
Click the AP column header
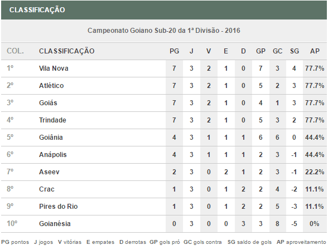[315, 51]
